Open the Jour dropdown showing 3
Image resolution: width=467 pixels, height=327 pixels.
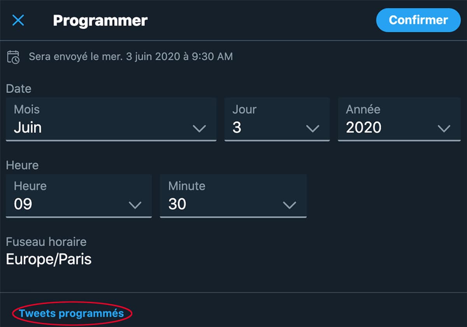coord(276,119)
